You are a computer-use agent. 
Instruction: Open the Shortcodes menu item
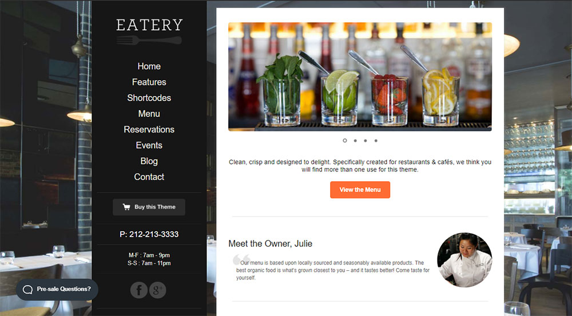point(149,98)
